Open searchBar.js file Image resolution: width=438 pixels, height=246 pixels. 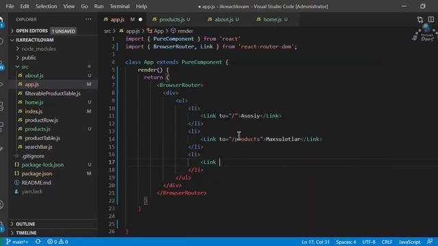tap(53, 147)
